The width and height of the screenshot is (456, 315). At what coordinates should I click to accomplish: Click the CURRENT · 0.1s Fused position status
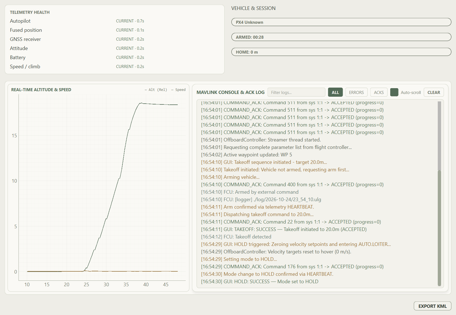(130, 30)
